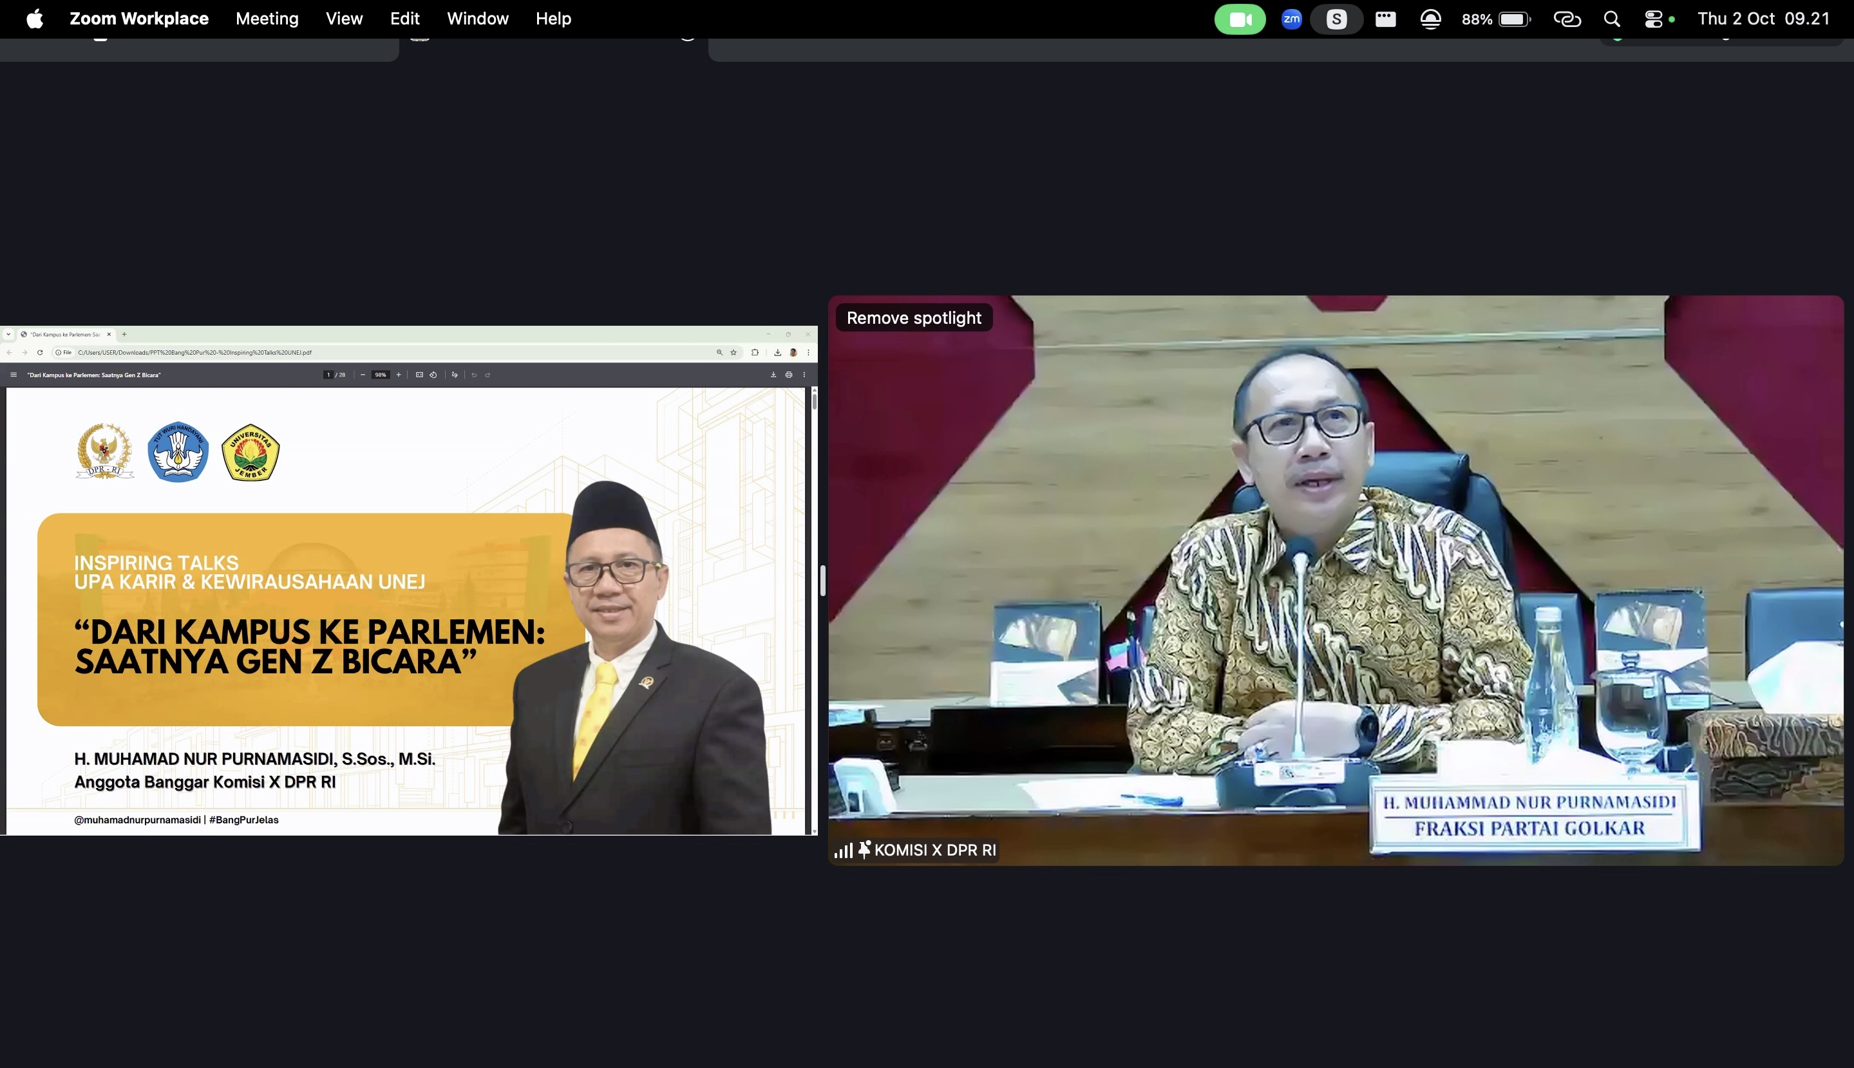Image resolution: width=1854 pixels, height=1068 pixels.
Task: Click the Zoom camera status icon in menu bar
Action: point(1239,19)
